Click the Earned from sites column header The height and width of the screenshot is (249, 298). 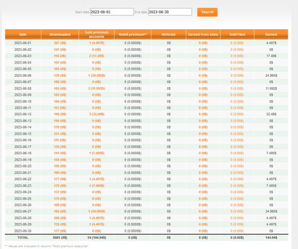(x=203, y=35)
